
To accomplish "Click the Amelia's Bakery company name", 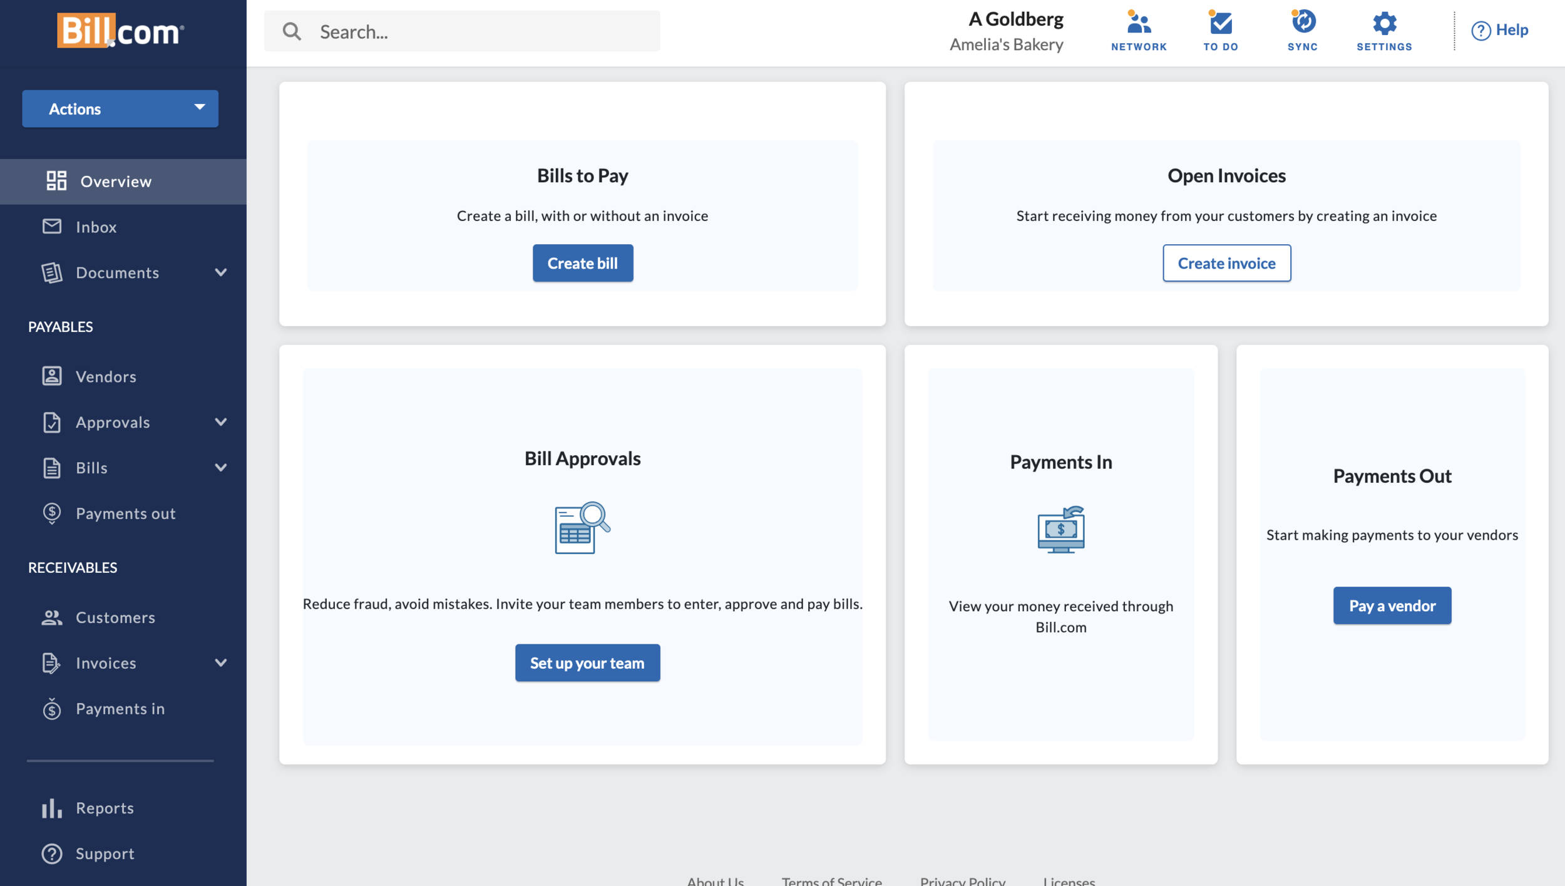I will pyautogui.click(x=1006, y=44).
